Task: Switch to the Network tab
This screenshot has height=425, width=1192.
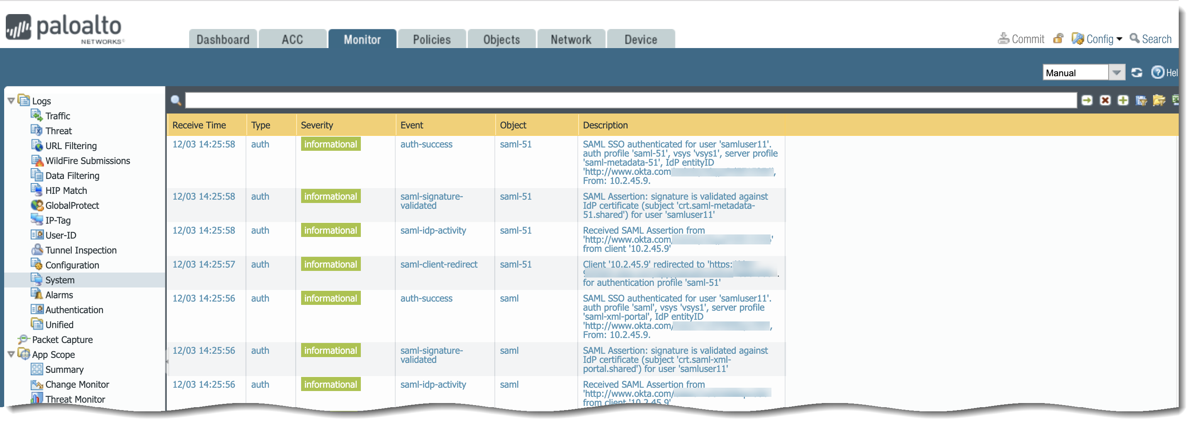Action: [571, 39]
